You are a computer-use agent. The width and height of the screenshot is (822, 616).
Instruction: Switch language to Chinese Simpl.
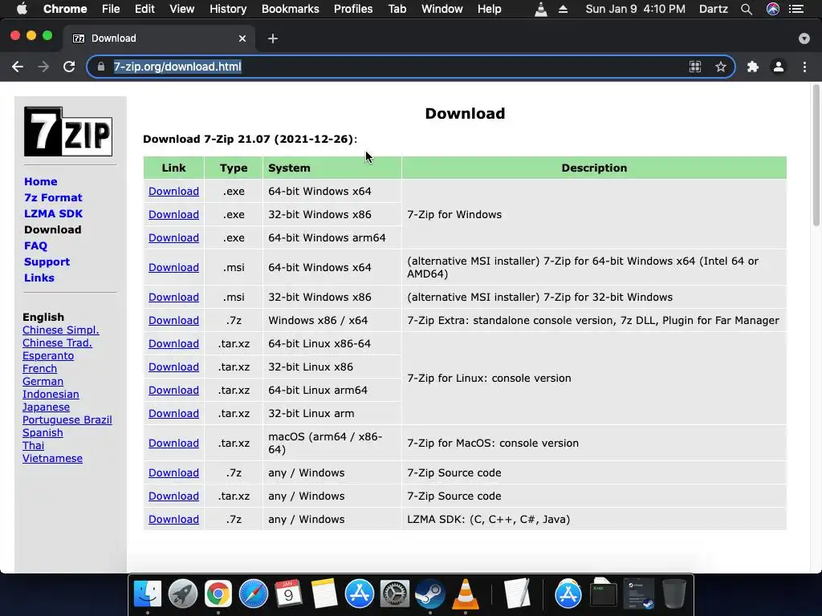61,330
